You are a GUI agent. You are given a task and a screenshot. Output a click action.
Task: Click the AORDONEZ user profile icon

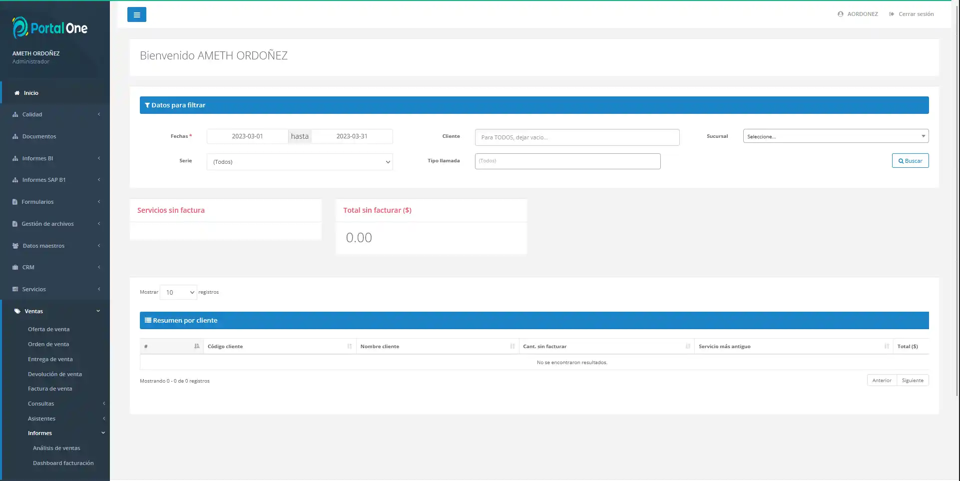[x=840, y=14]
